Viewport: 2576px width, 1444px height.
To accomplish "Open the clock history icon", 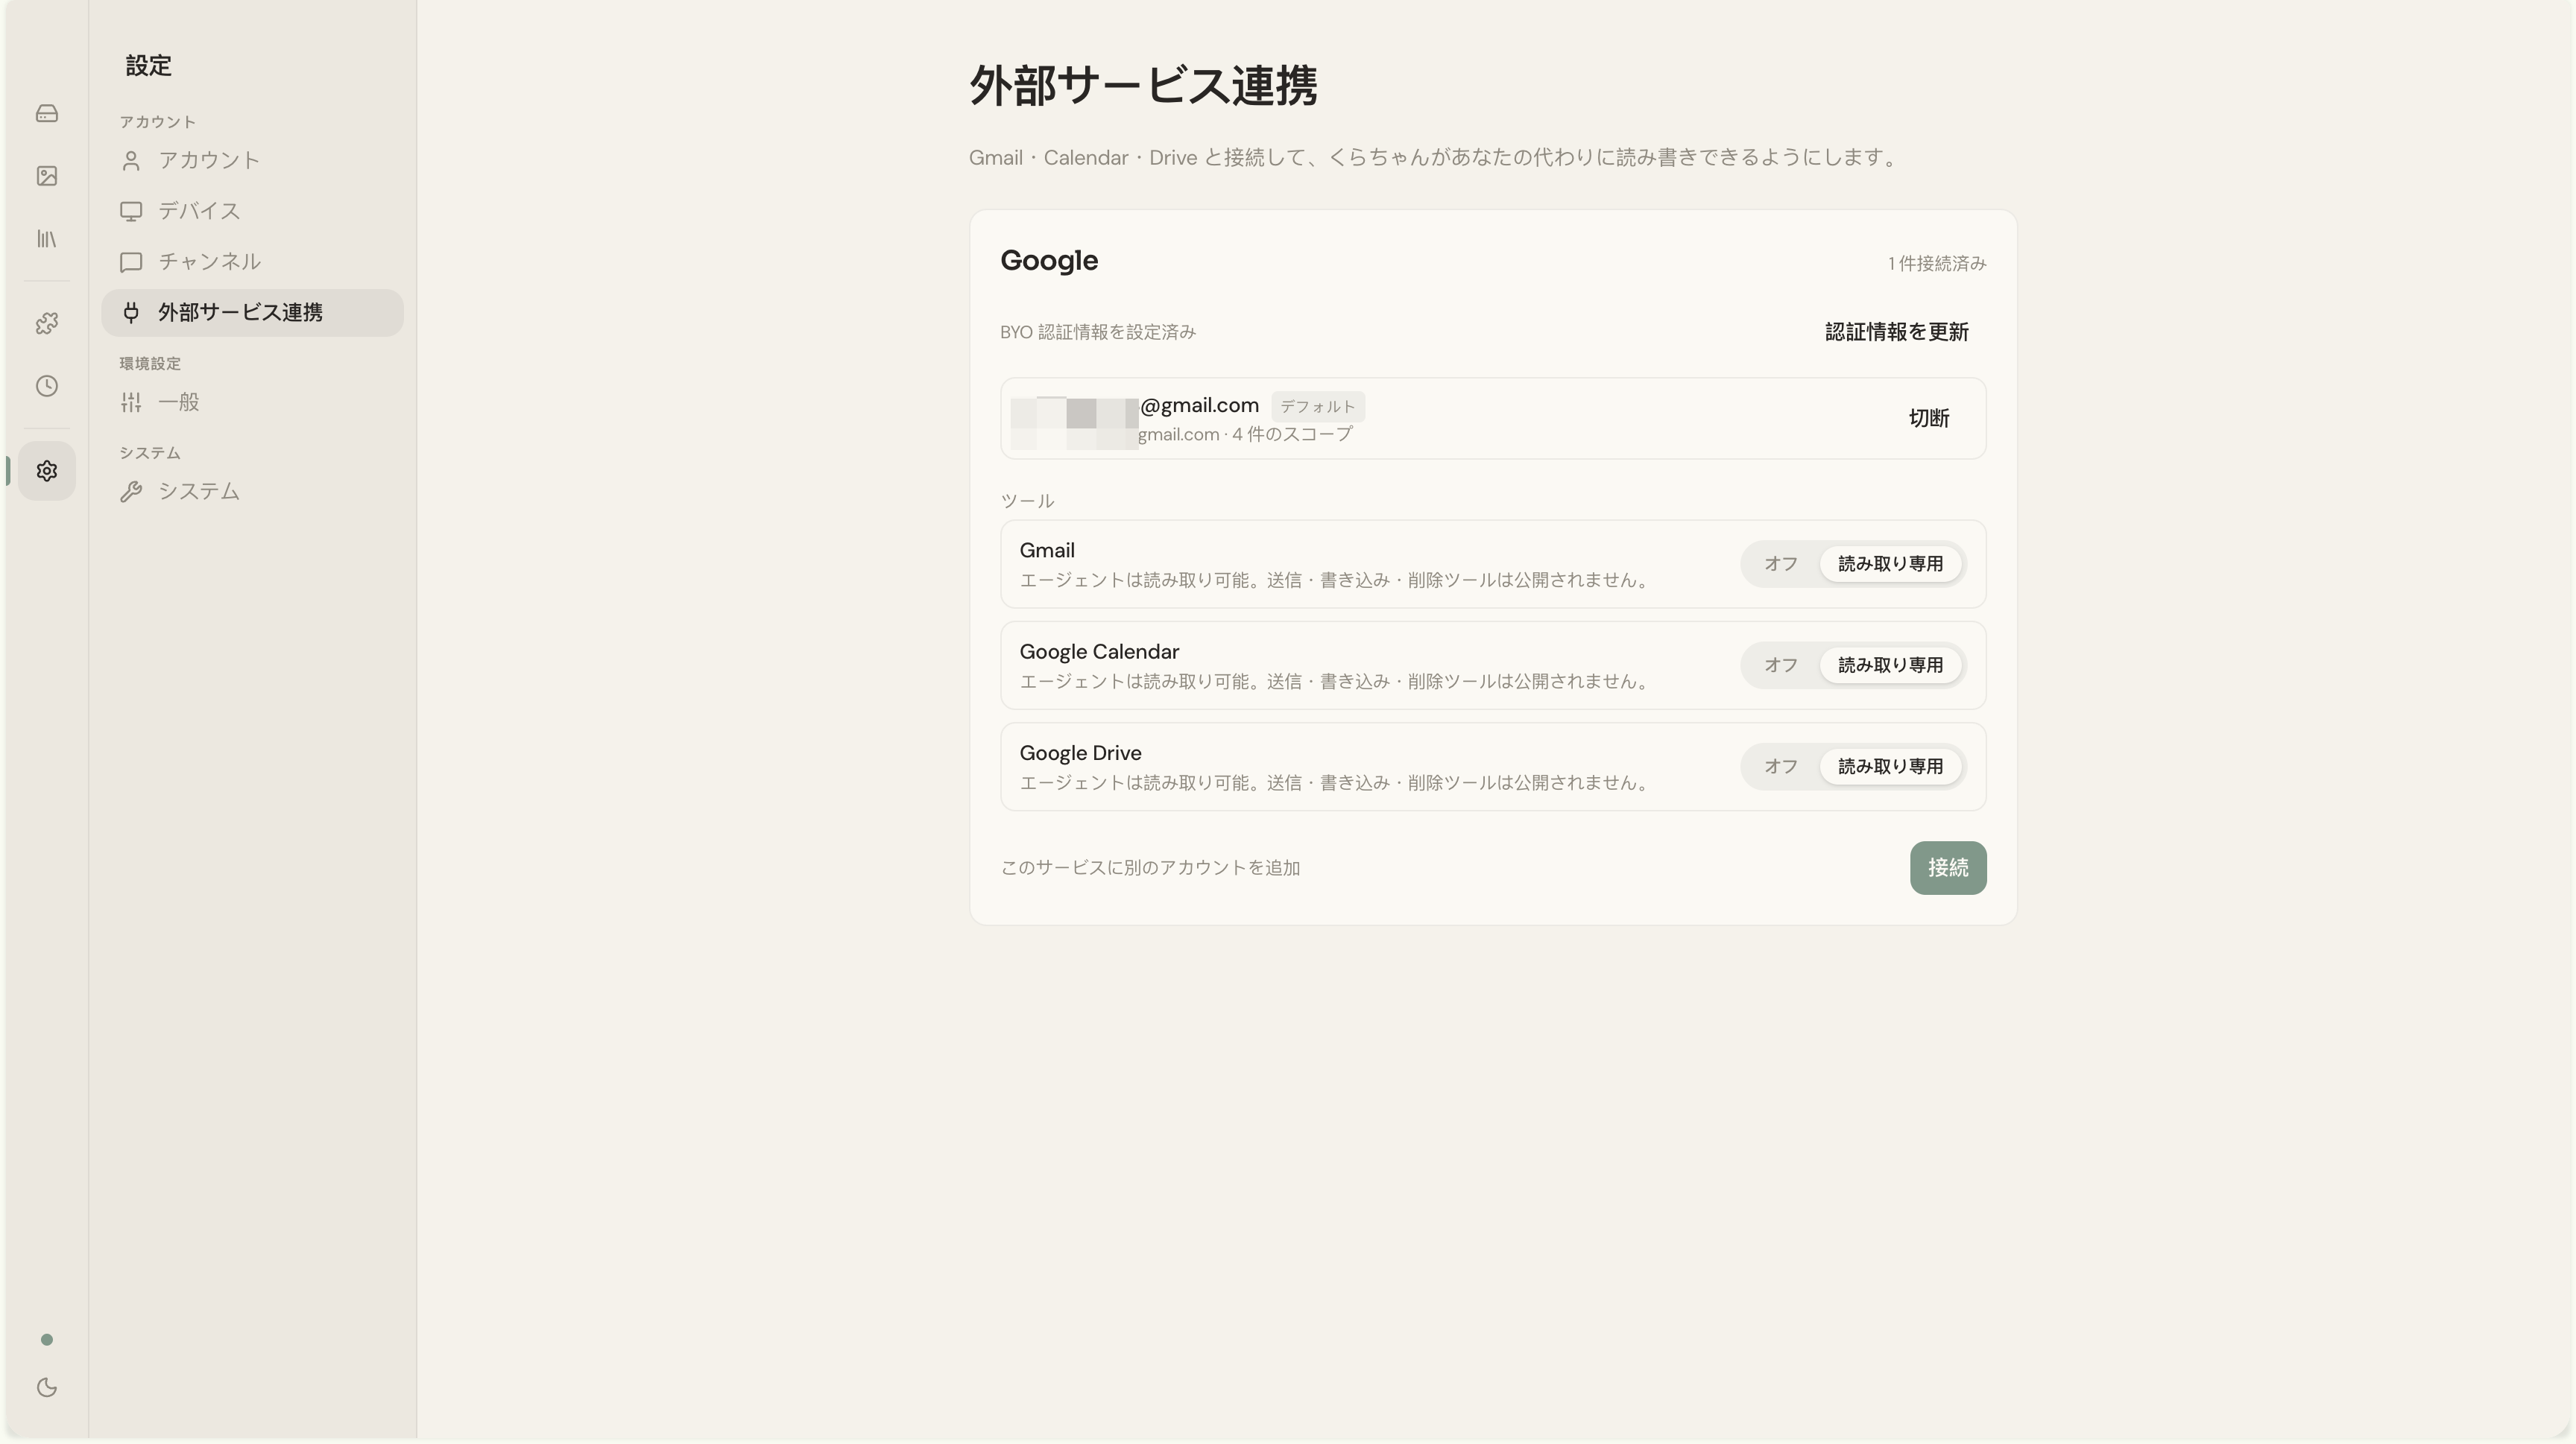I will click(x=46, y=386).
